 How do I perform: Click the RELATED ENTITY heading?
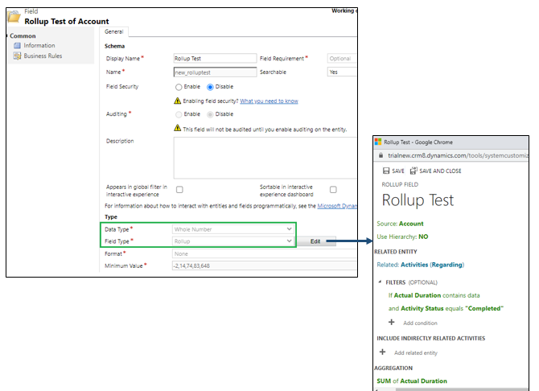coord(395,251)
